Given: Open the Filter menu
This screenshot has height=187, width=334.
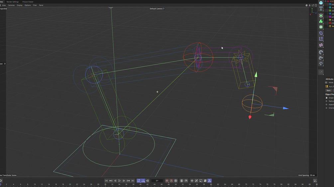Looking at the screenshot, I should [35, 5].
